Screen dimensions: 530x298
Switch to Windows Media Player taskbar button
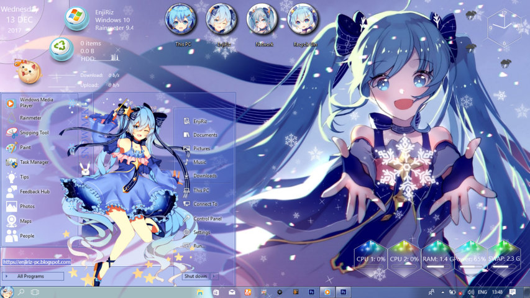[x=327, y=292]
